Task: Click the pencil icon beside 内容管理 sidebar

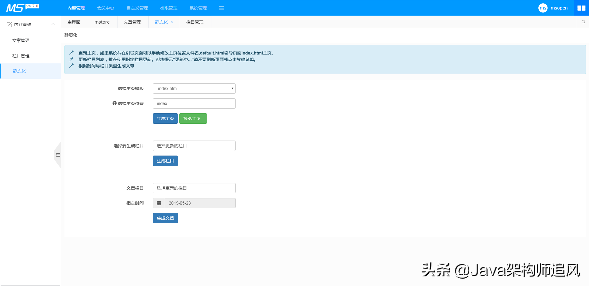Action: pyautogui.click(x=9, y=24)
